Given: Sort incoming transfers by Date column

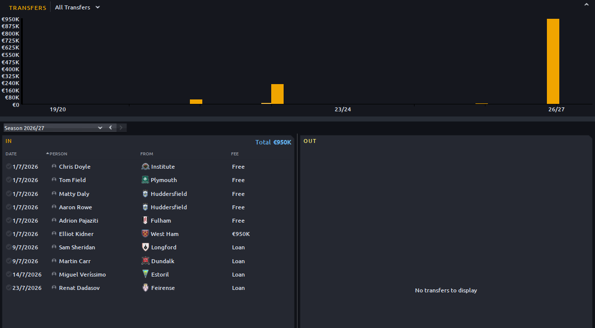Looking at the screenshot, I should [11, 154].
